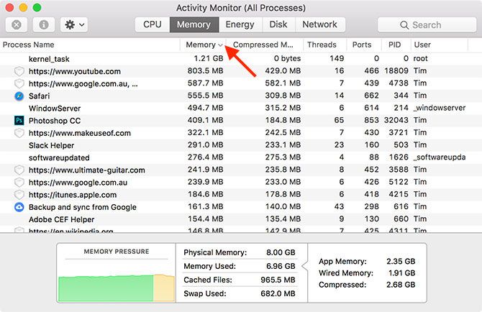Click the Photoshop CC app icon
The height and width of the screenshot is (312, 482).
tap(19, 120)
